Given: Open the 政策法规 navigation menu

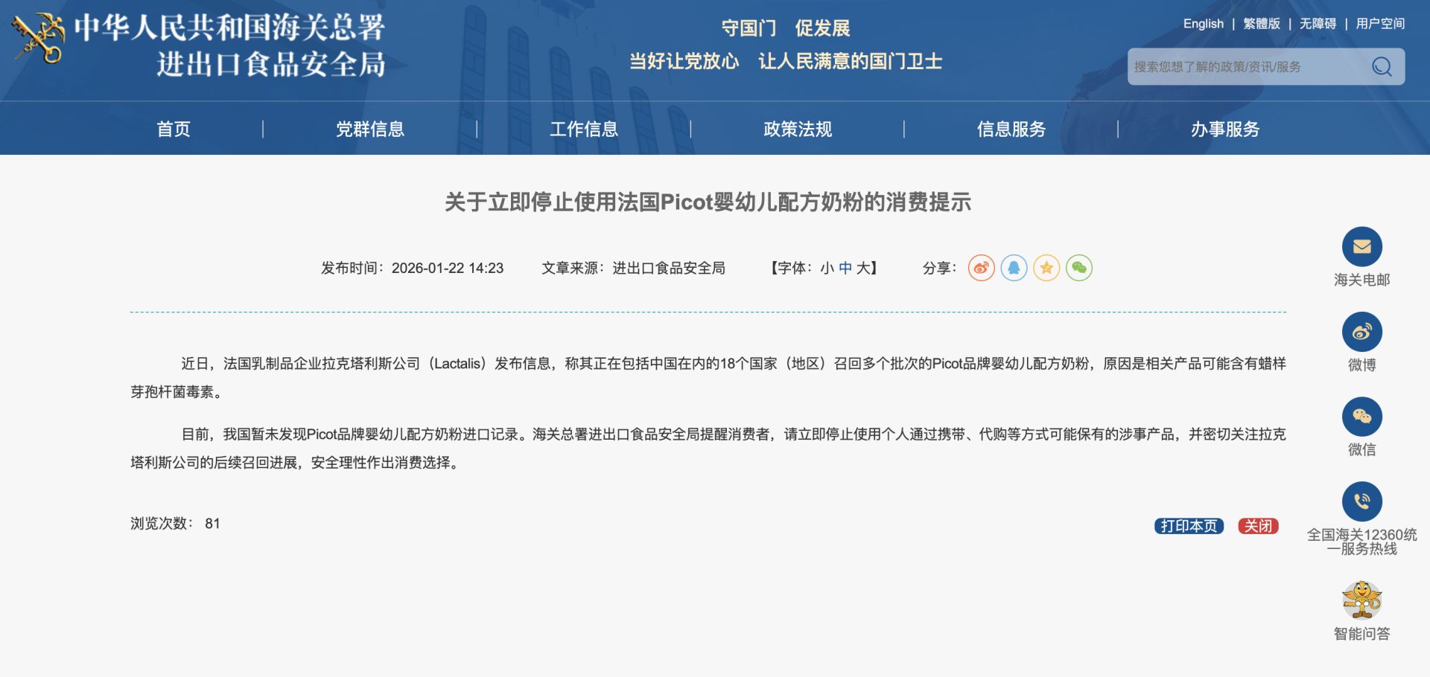Looking at the screenshot, I should tap(797, 129).
